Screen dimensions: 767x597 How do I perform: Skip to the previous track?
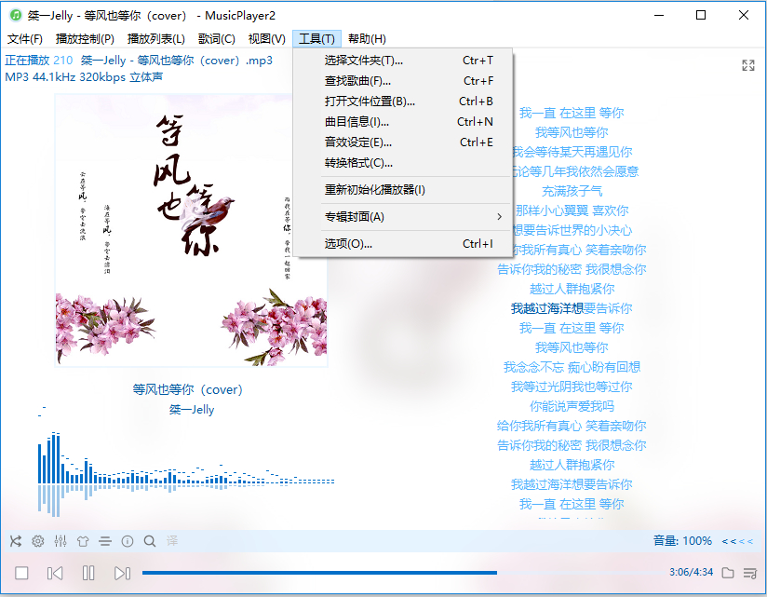point(55,573)
